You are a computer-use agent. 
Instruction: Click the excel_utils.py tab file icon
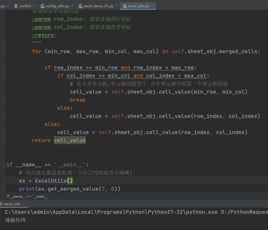125,6
